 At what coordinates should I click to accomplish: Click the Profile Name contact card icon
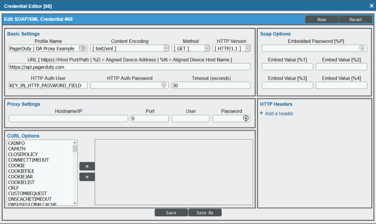click(x=82, y=48)
